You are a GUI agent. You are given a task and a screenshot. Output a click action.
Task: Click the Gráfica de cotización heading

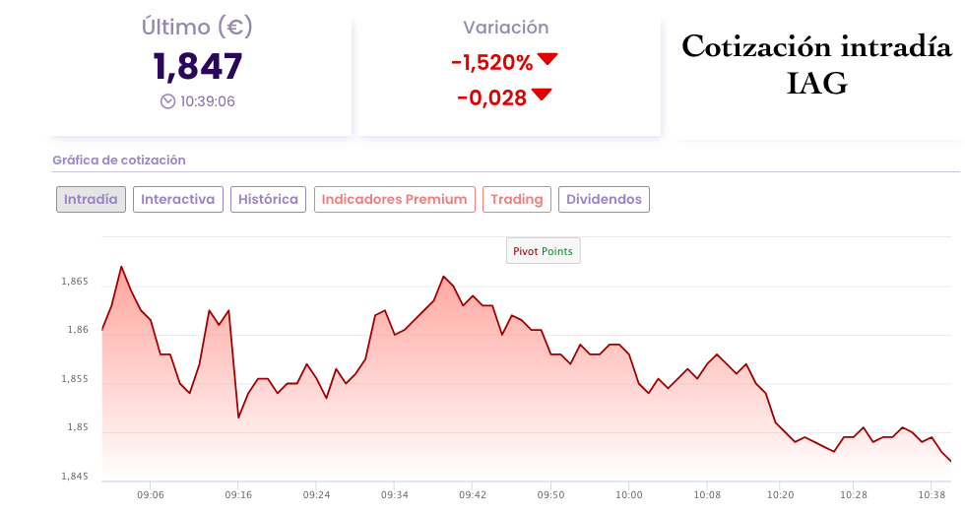pos(119,161)
